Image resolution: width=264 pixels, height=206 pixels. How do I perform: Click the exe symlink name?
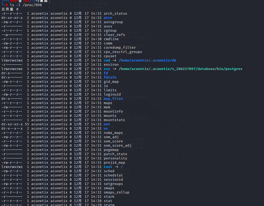coord(107,69)
